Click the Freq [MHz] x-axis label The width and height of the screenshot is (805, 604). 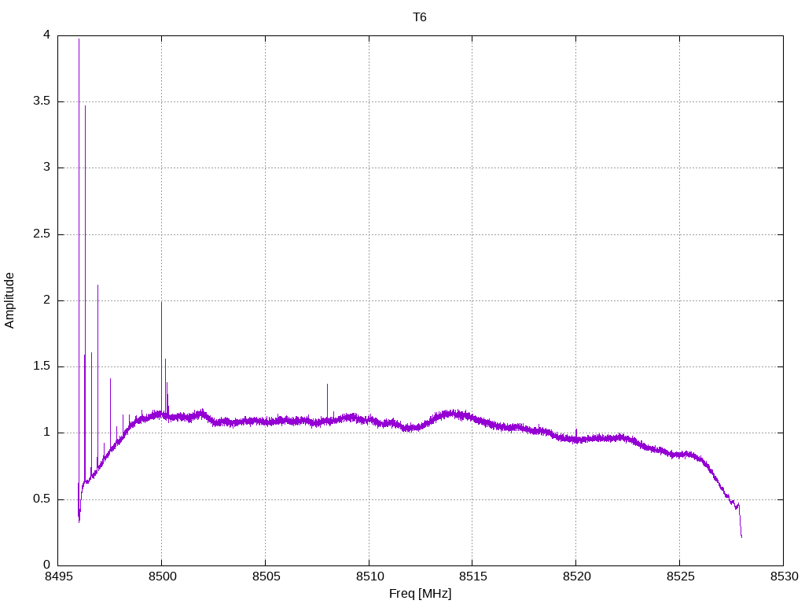tap(420, 594)
